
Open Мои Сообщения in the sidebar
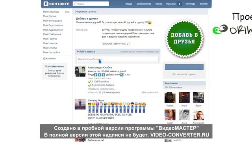click(52, 34)
